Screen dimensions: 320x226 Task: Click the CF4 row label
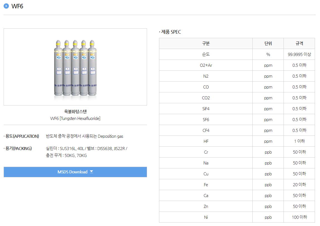click(x=206, y=130)
